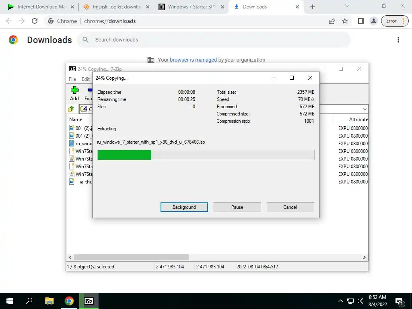Click the Downloads page heading
This screenshot has width=412, height=309.
49,40
